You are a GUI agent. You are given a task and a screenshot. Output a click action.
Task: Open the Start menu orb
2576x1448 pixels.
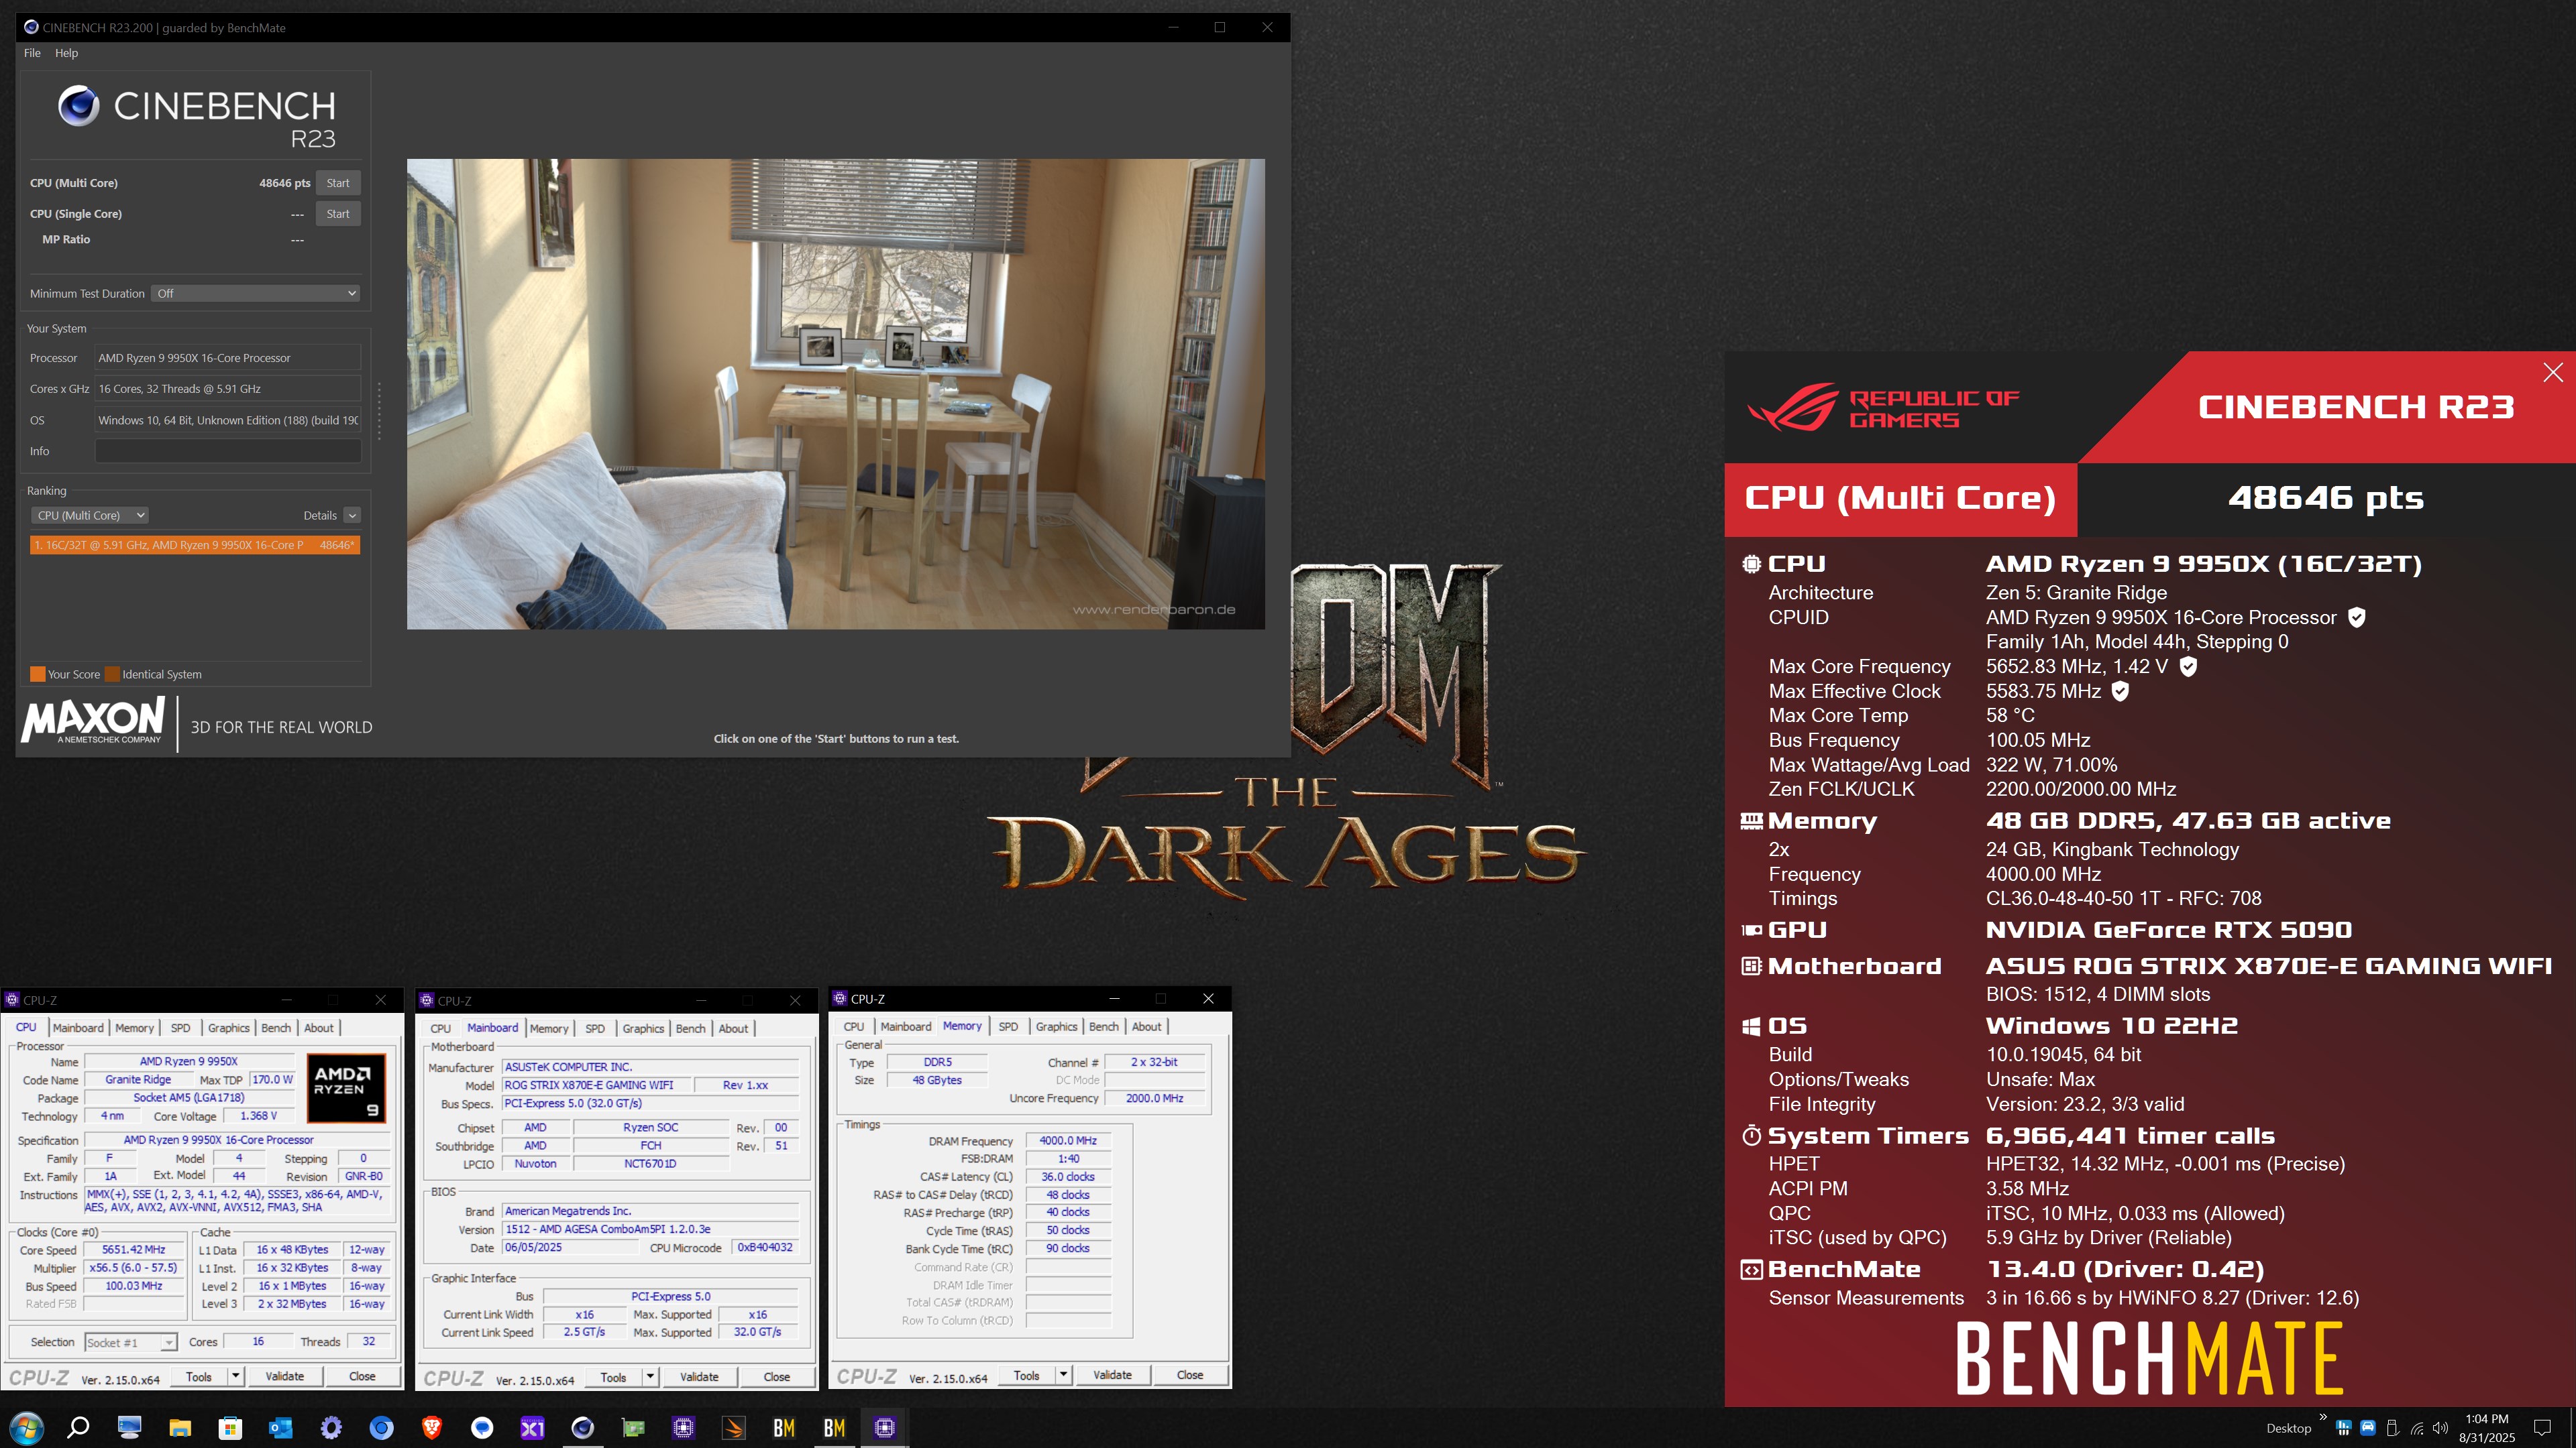click(x=27, y=1427)
